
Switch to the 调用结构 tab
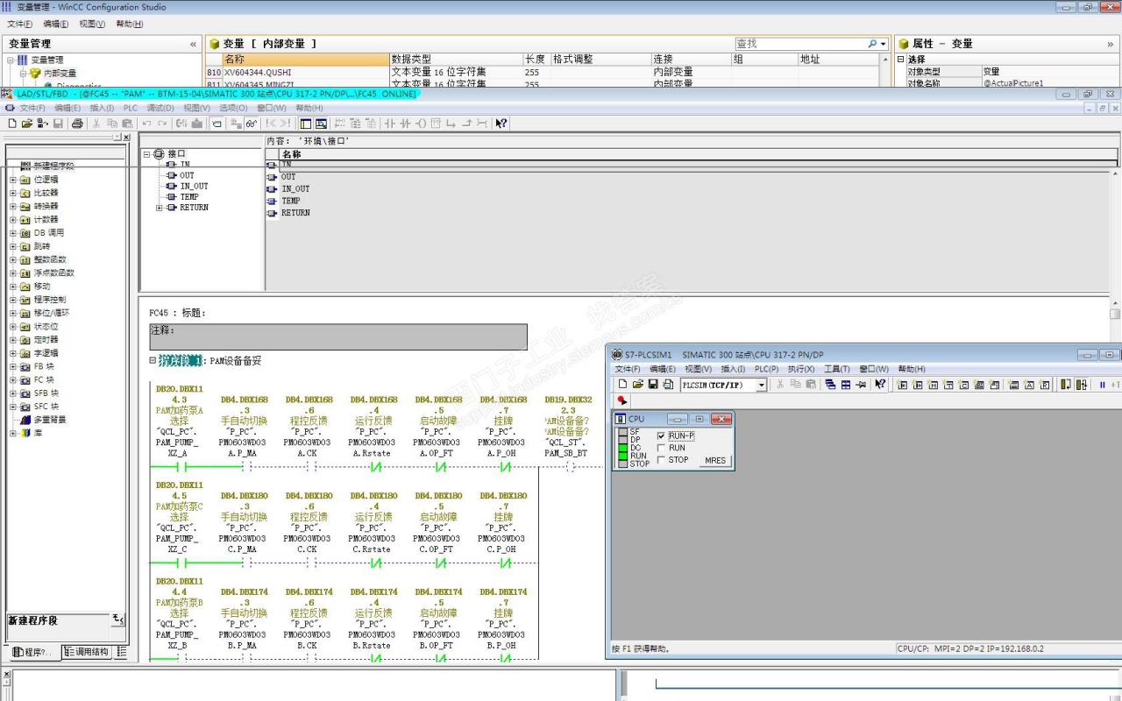coord(86,652)
